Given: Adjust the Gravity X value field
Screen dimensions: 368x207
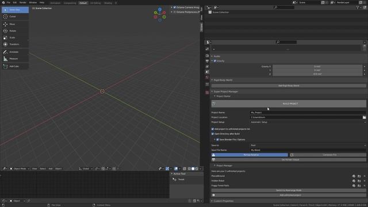Looking at the screenshot, I should (x=317, y=67).
